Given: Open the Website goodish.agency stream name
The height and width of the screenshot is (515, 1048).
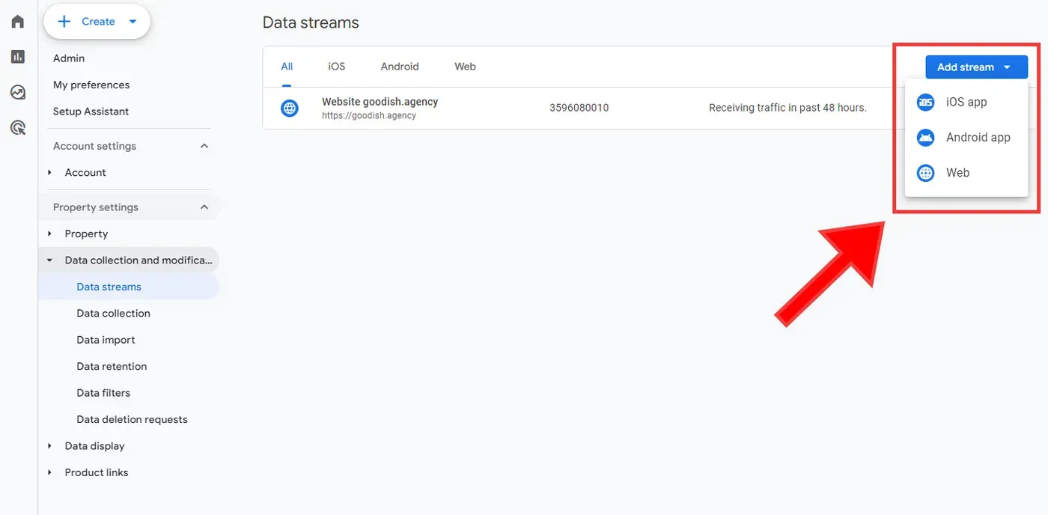Looking at the screenshot, I should tap(380, 102).
